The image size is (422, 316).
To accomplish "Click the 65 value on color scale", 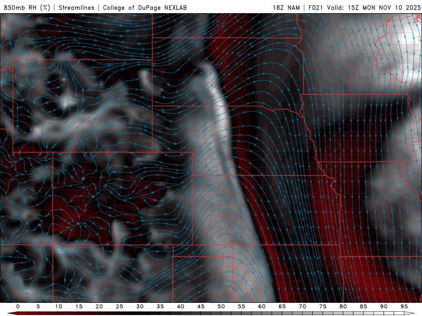I will 282,307.
